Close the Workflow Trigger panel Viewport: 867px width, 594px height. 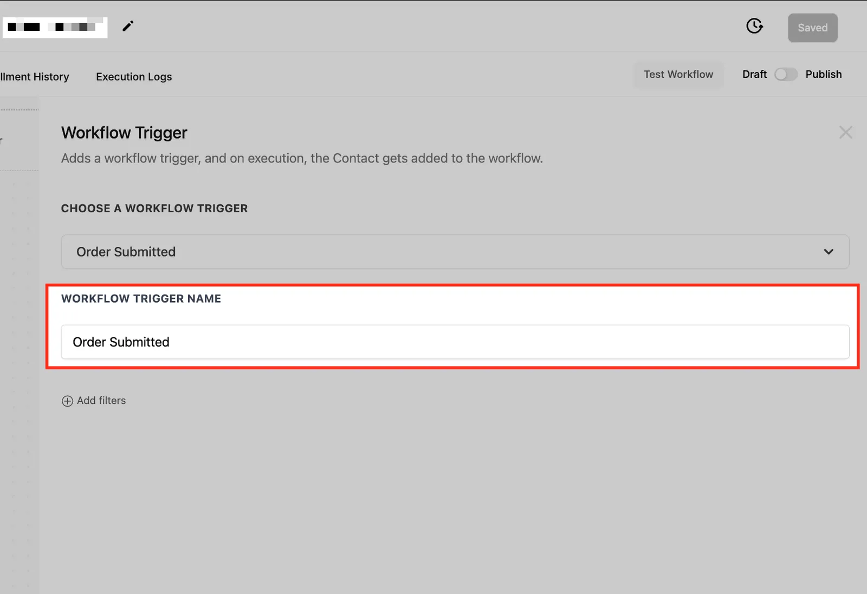[x=845, y=132]
